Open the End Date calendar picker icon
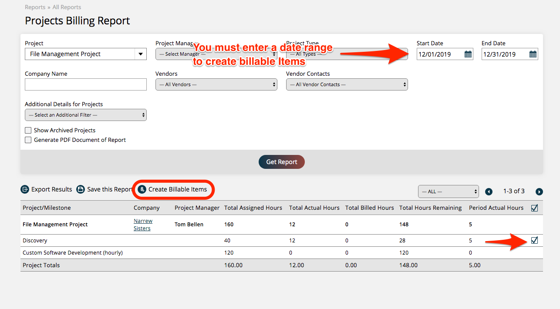This screenshot has height=309, width=560. point(533,54)
